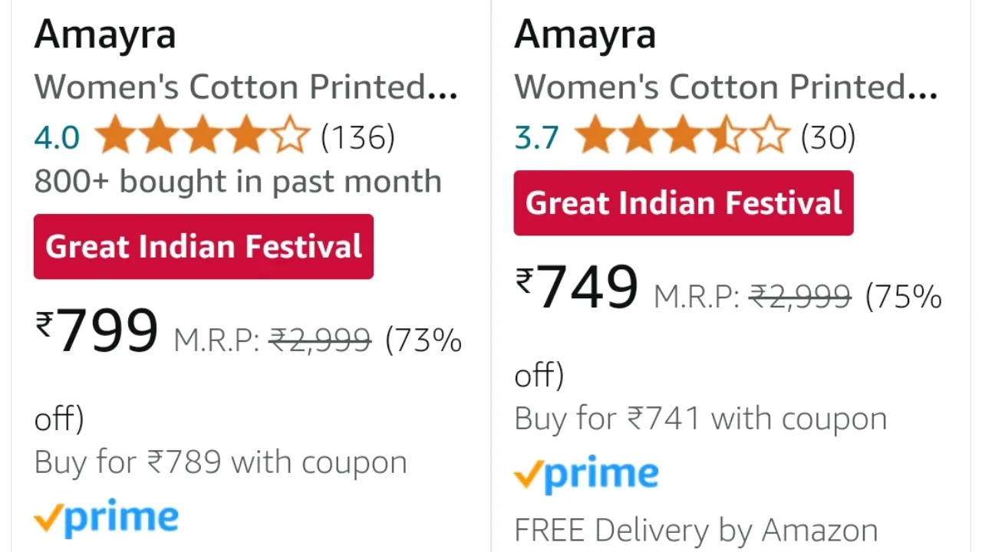Viewport: 982px width, 552px height.
Task: Click FREE Delivery by Amazon text
Action: (x=696, y=531)
